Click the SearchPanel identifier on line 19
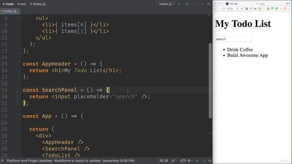This screenshot has height=164, width=292. pyautogui.click(x=59, y=90)
